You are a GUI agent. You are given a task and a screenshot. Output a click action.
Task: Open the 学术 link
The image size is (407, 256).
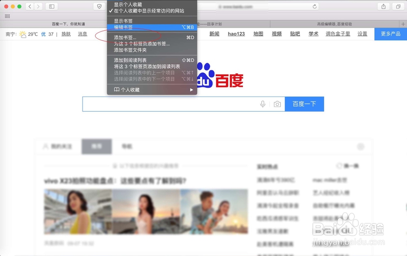click(313, 34)
